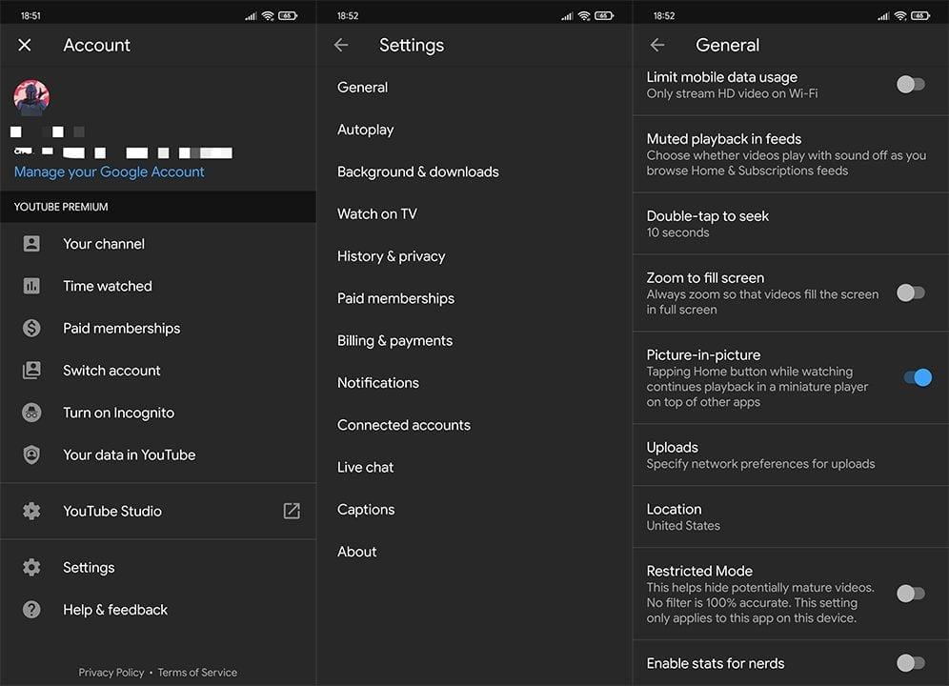This screenshot has width=949, height=686.
Task: Open Live chat settings
Action: 474,468
